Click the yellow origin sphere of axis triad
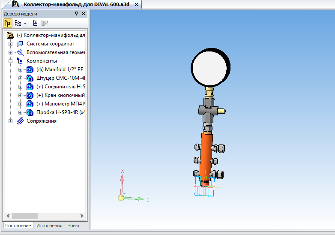 [121, 198]
